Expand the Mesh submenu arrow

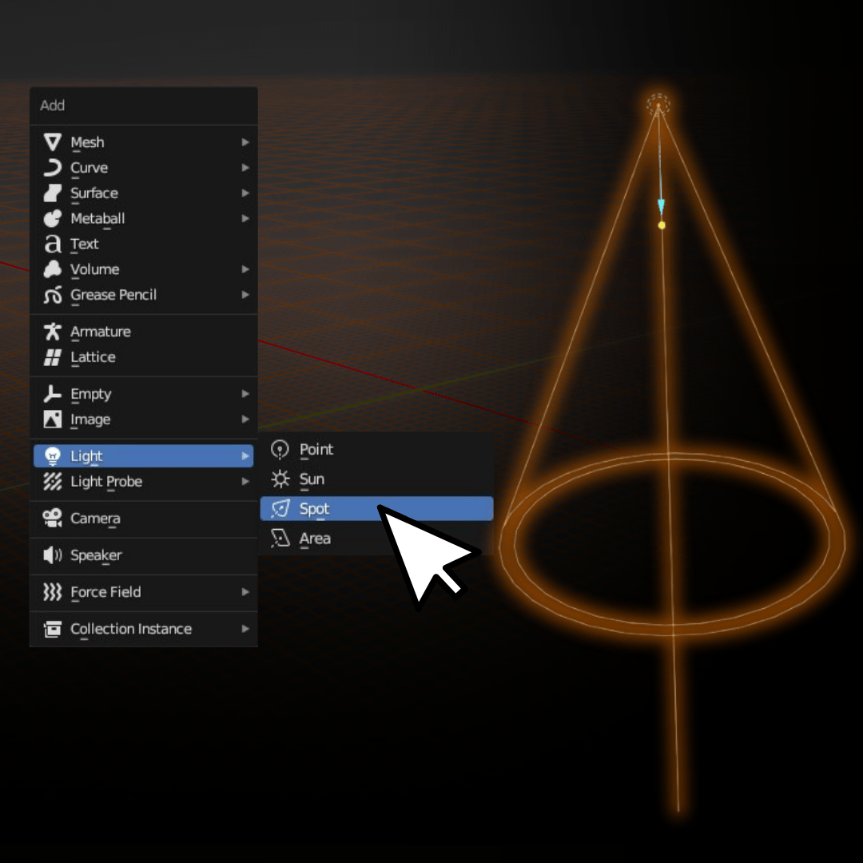tap(245, 142)
